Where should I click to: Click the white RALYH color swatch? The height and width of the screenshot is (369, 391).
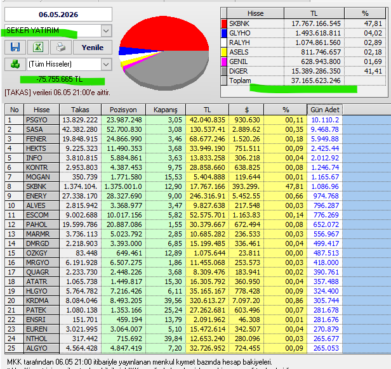(224, 42)
